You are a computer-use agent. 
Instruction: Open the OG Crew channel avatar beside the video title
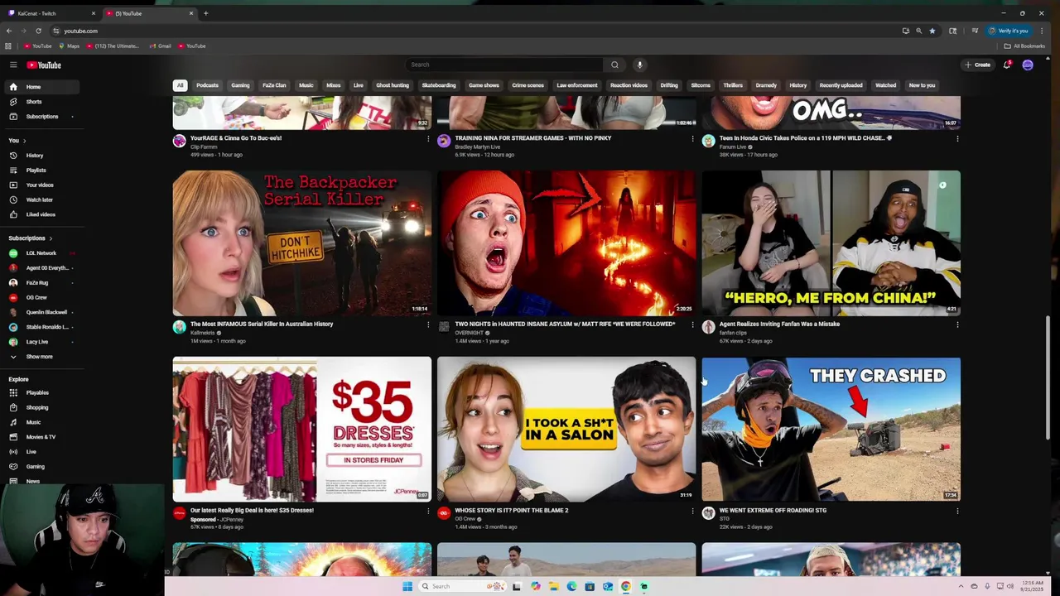click(444, 514)
